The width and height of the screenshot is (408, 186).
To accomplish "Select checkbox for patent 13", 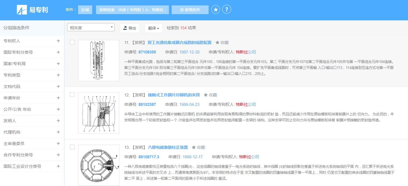I will pyautogui.click(x=72, y=147).
